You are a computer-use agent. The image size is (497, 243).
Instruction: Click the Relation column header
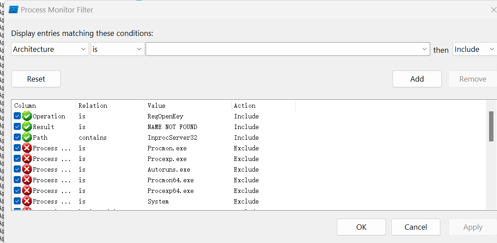tap(110, 106)
